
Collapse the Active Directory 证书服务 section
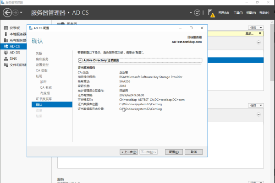[80, 60]
